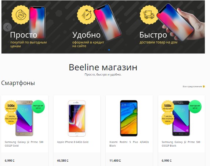This screenshot has height=166, width=210.
Task: Click the iPhone 8 Gold product image
Action: point(77,118)
